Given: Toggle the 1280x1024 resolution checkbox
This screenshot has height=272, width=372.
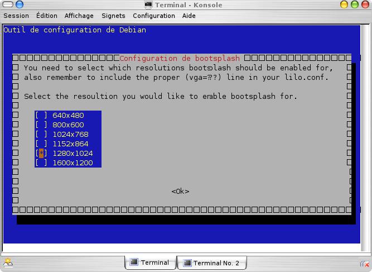Looking at the screenshot, I should pyautogui.click(x=41, y=154).
